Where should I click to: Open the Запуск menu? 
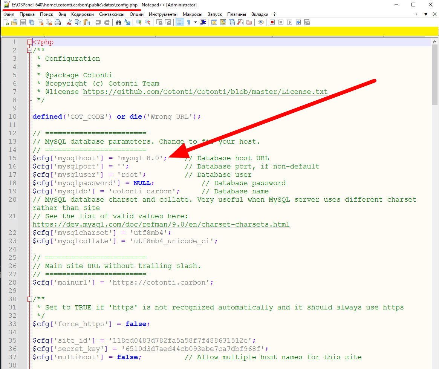point(215,14)
